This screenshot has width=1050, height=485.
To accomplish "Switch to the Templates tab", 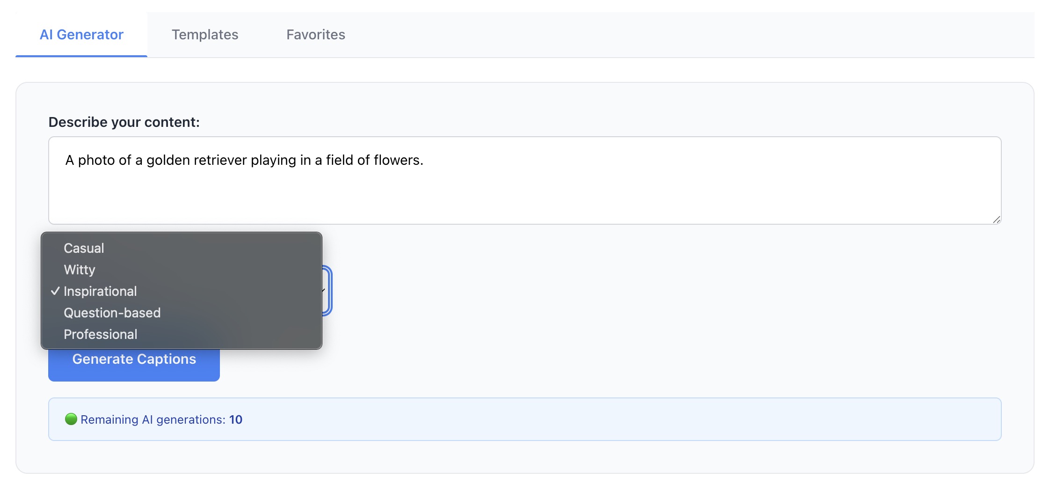I will point(205,35).
